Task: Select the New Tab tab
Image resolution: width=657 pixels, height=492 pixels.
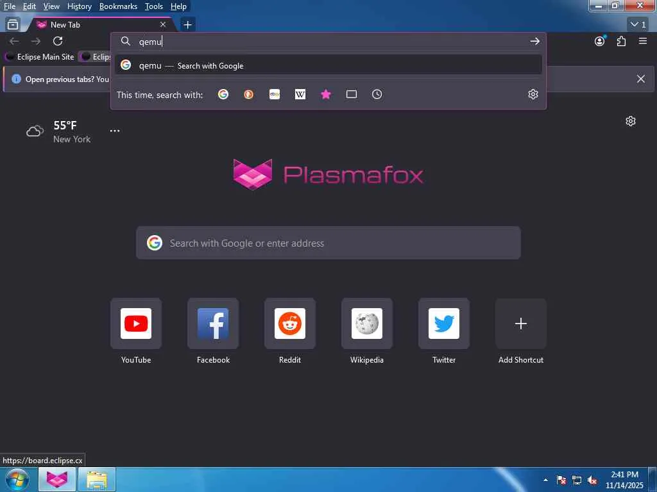Action: tap(101, 25)
